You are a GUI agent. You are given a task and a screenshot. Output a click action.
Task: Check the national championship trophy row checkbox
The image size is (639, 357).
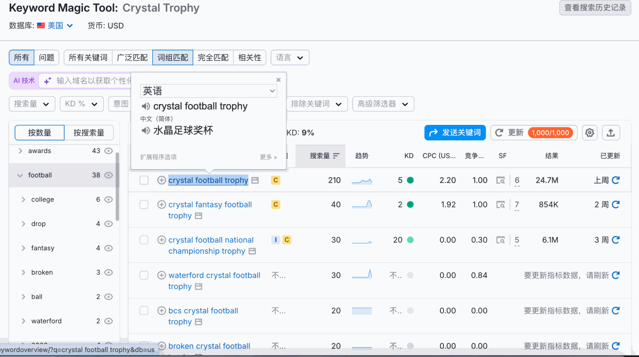[x=144, y=240]
